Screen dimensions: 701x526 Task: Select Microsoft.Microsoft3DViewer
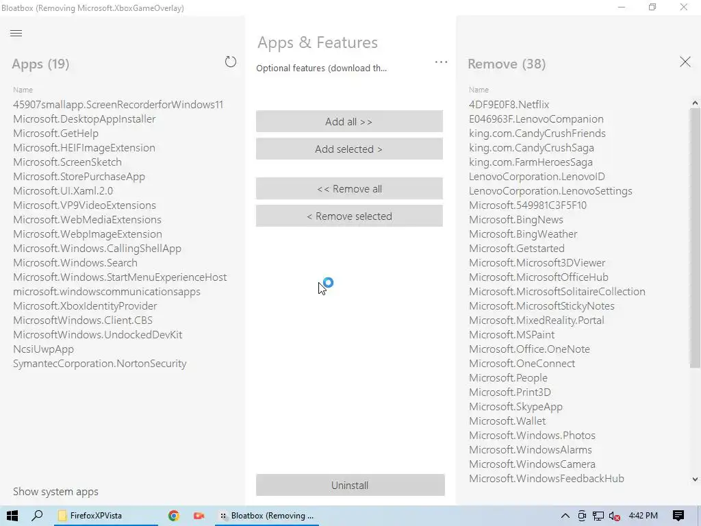(537, 262)
